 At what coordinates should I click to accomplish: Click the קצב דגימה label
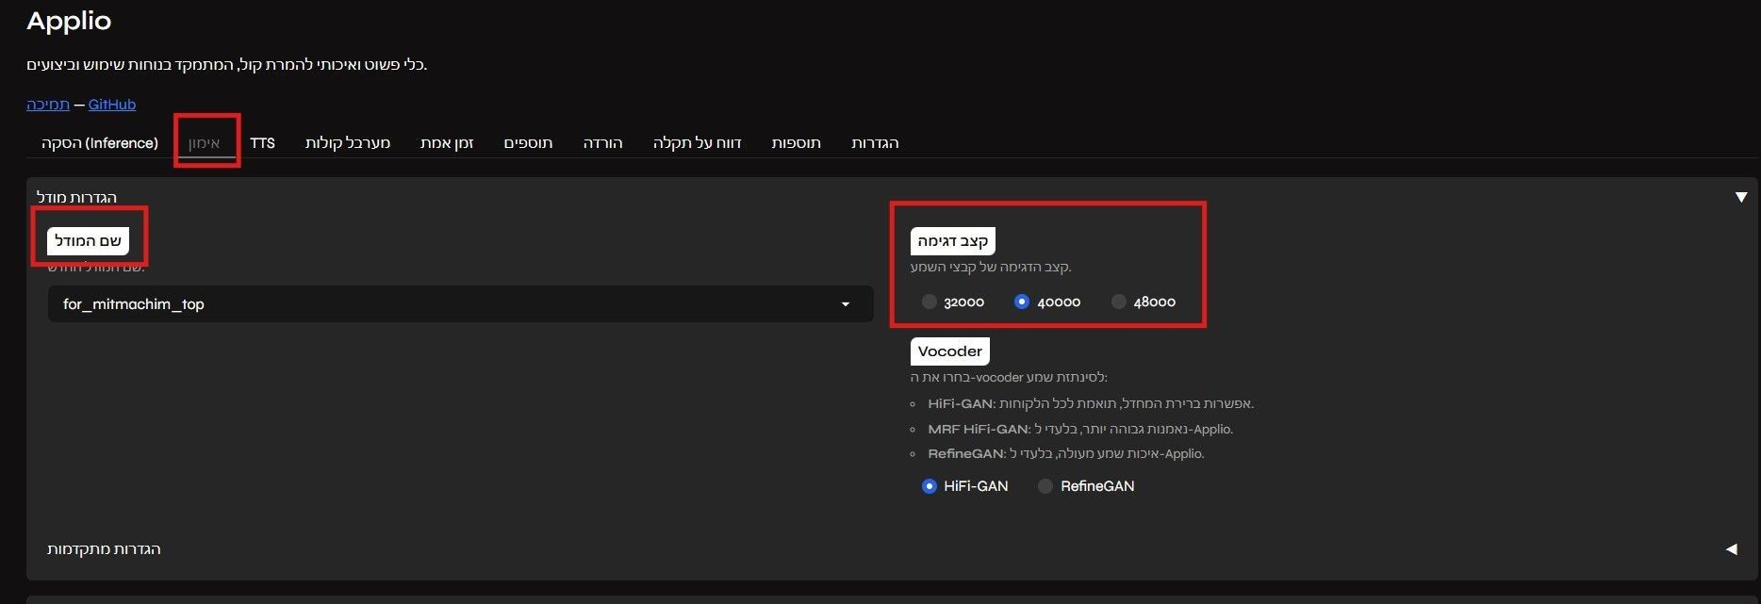pyautogui.click(x=953, y=241)
